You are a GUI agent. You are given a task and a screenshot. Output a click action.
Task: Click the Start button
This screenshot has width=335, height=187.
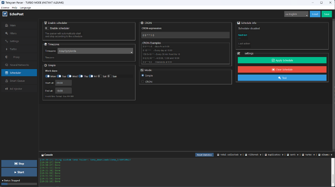click(19, 172)
